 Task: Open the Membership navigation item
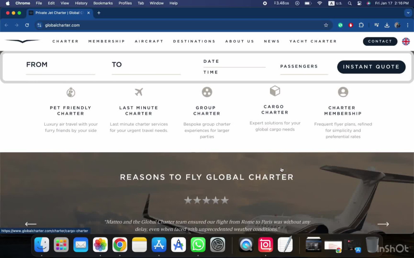[x=107, y=41]
